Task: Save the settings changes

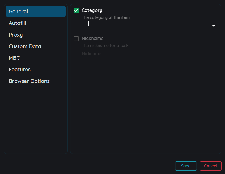Action: [186, 166]
